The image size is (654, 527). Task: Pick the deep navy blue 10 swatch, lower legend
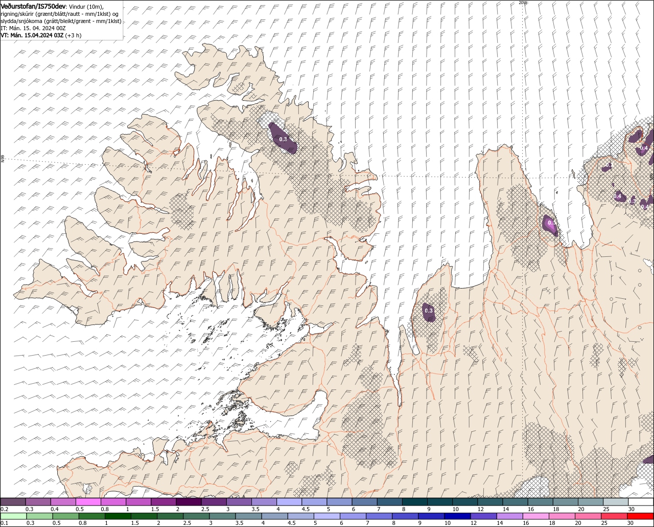pyautogui.click(x=458, y=516)
